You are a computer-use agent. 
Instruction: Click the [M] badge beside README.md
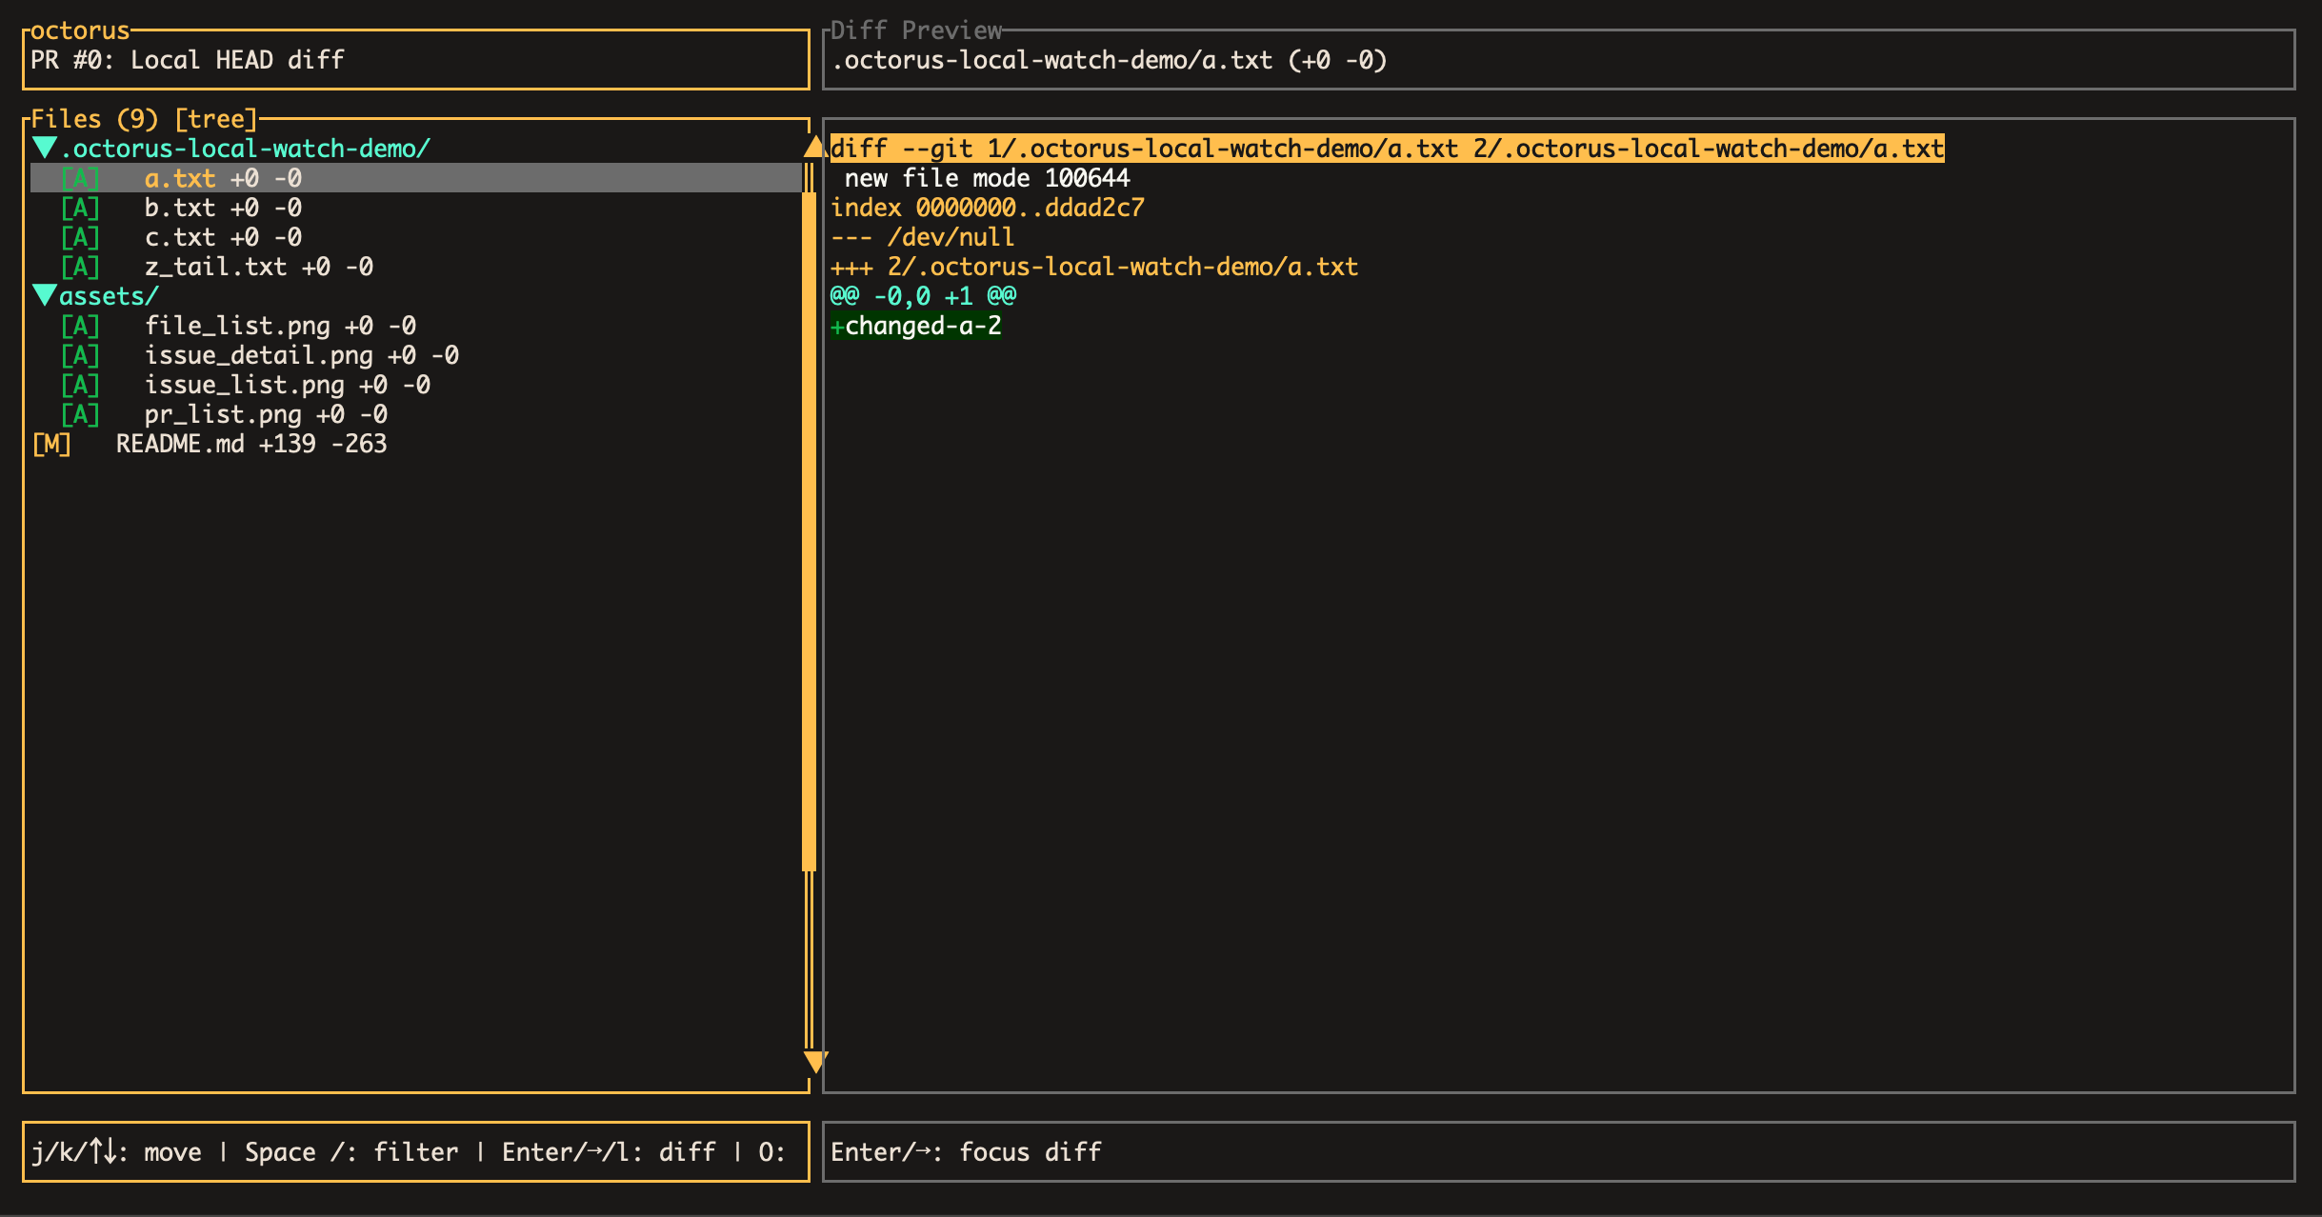pos(52,444)
